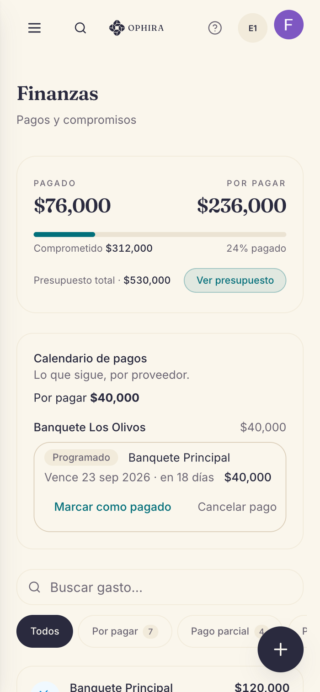
Task: Select the Todos filter chip
Action: click(45, 631)
